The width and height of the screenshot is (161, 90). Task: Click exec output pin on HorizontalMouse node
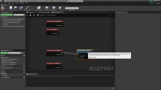click(62, 53)
